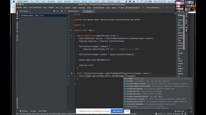The height and width of the screenshot is (115, 206).
Task: Click the gutter marker beside applyTransform method
Action: pos(71,73)
